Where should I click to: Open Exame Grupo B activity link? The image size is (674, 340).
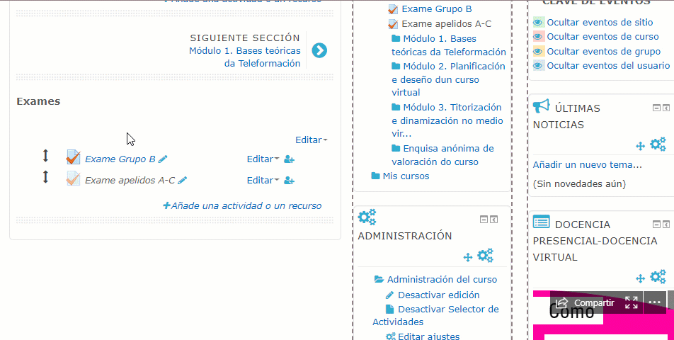point(120,159)
